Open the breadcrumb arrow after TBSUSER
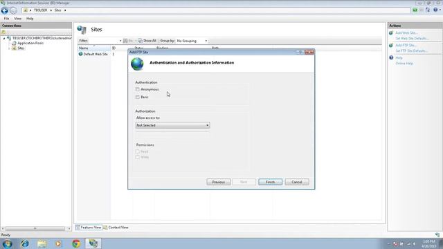Viewport: 443px width, 249px height. 51,10
